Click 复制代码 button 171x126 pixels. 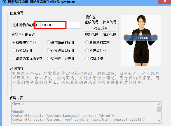click(x=92, y=35)
